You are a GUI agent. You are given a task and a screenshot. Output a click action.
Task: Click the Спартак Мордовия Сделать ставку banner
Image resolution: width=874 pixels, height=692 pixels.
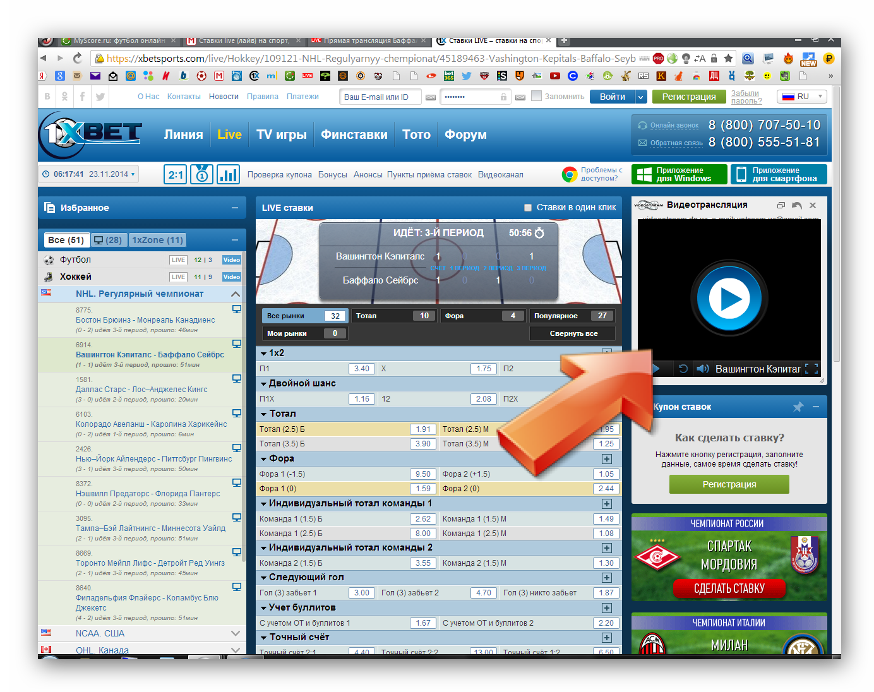(729, 557)
